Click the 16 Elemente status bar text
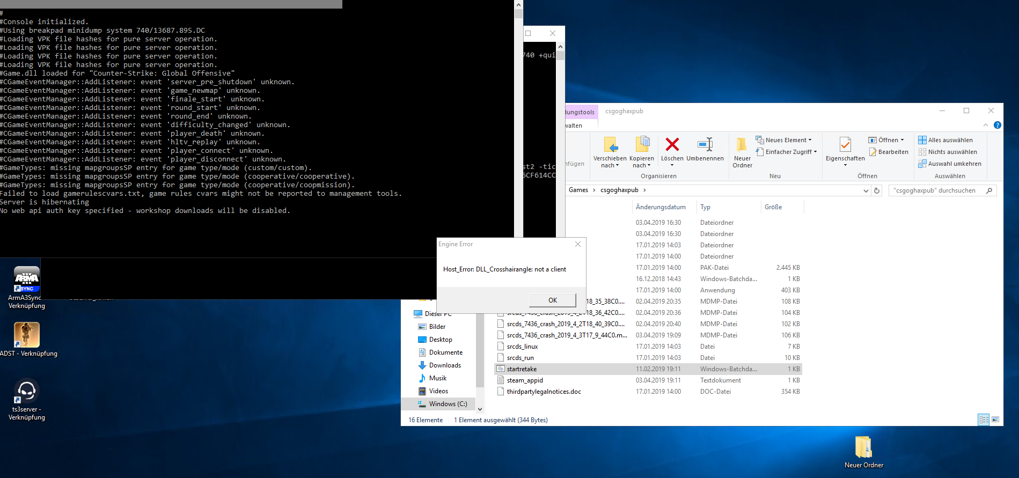 point(426,420)
